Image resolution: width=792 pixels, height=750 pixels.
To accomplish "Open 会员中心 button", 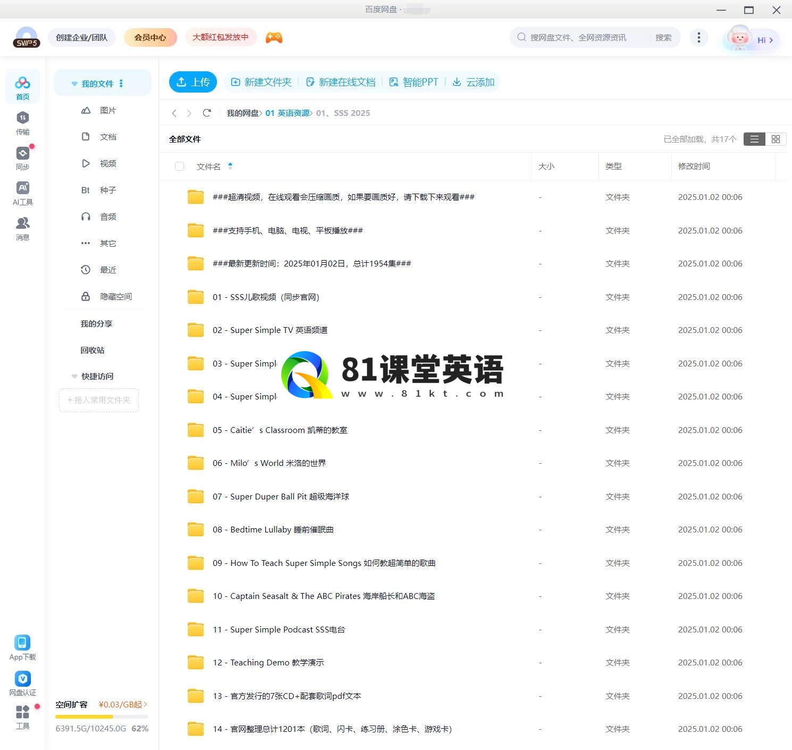I will point(150,37).
